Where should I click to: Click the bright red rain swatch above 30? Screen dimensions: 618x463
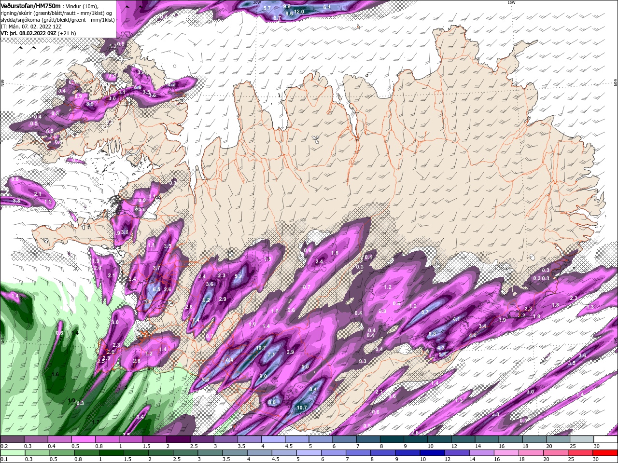click(606, 453)
